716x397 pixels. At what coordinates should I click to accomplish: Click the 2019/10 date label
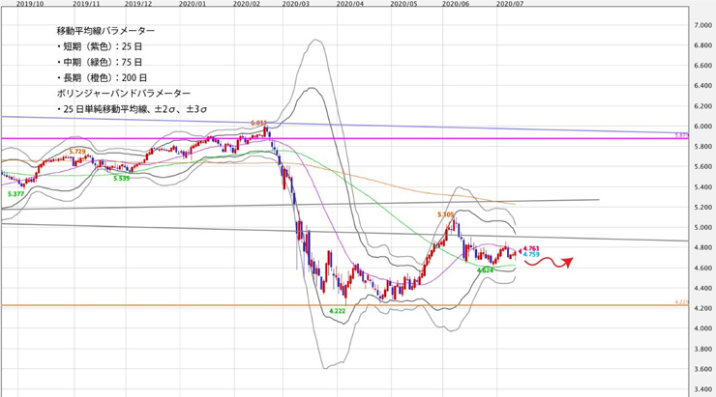[x=30, y=3]
